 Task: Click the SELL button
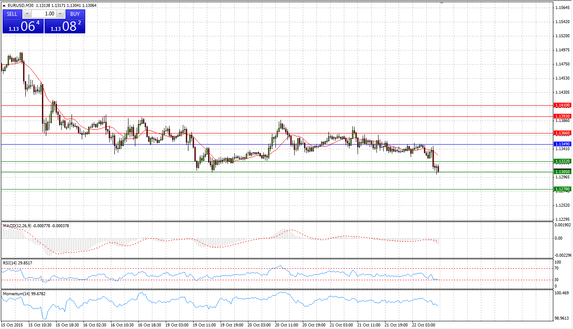point(12,14)
